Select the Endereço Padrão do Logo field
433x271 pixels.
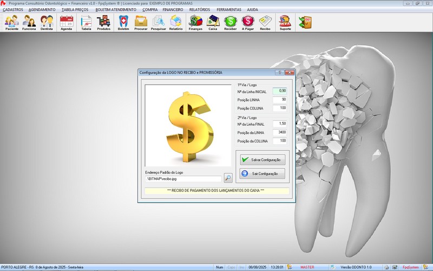[x=183, y=178]
